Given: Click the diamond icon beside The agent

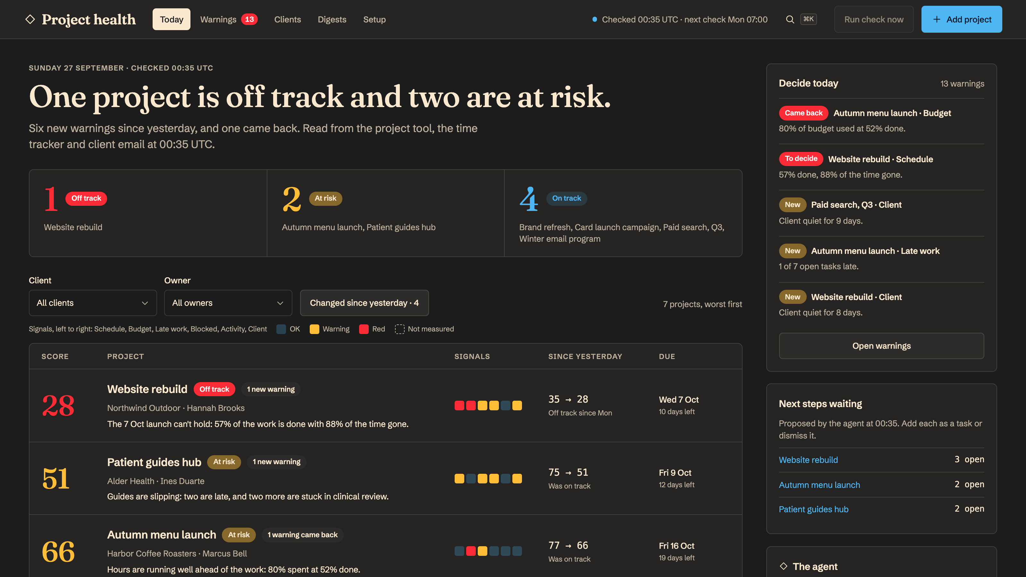Looking at the screenshot, I should [x=783, y=566].
